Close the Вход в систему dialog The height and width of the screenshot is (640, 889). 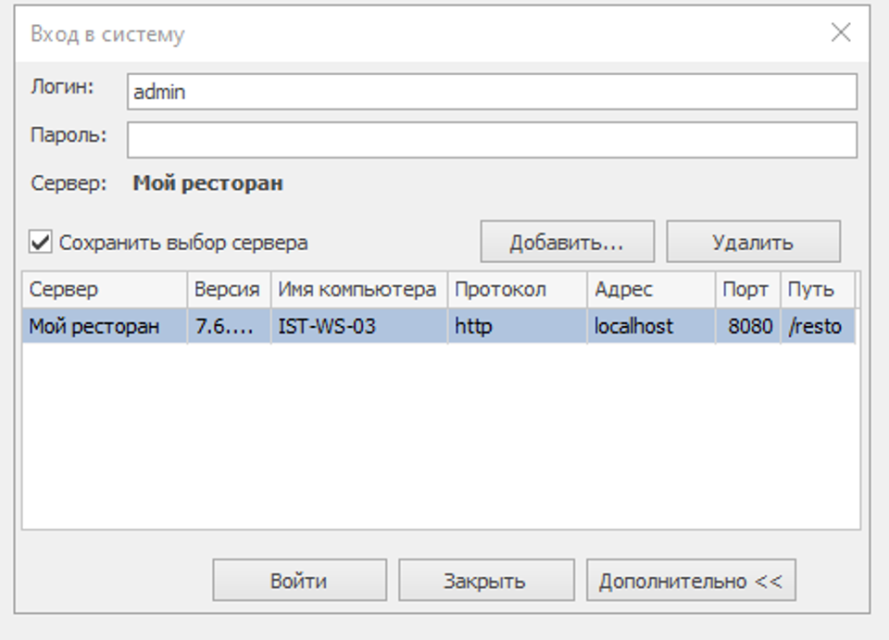(x=840, y=33)
